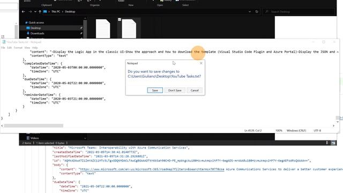Click the Explorer status "1 item selected"

[45, 143]
